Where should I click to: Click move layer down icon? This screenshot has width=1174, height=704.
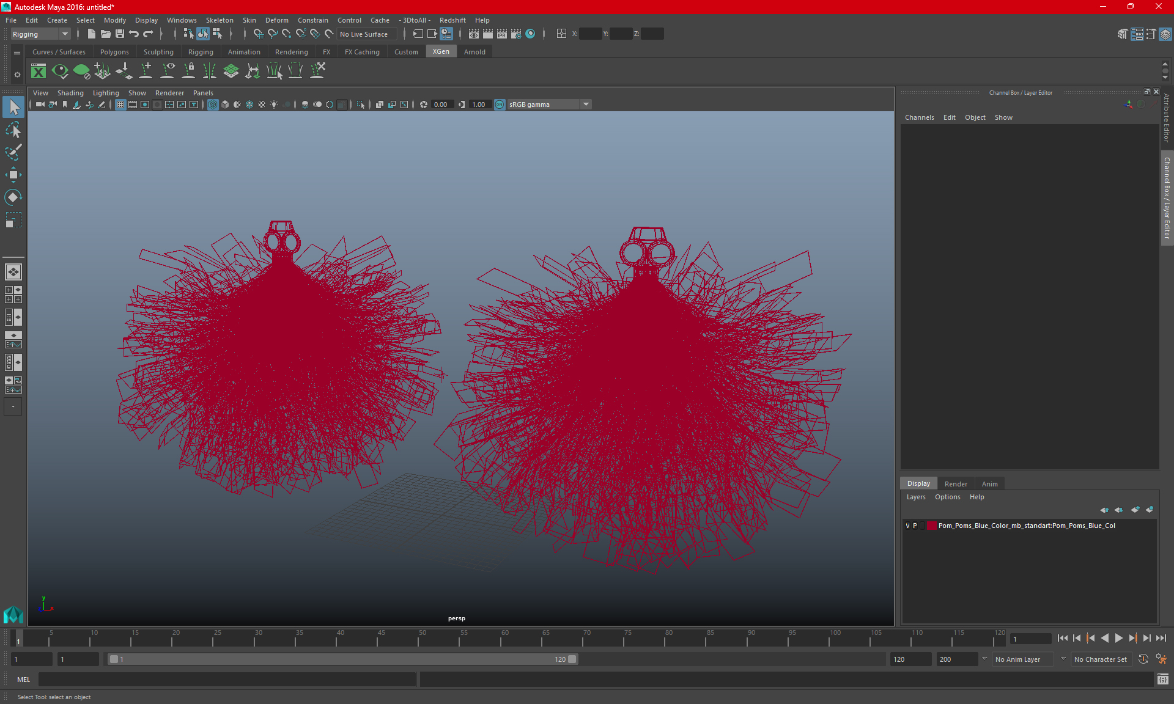tap(1118, 510)
